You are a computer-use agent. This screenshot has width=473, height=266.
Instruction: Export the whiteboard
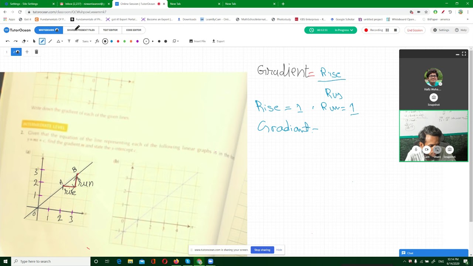coord(218,41)
